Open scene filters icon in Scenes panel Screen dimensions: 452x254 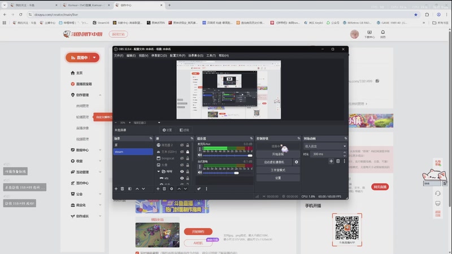point(130,189)
